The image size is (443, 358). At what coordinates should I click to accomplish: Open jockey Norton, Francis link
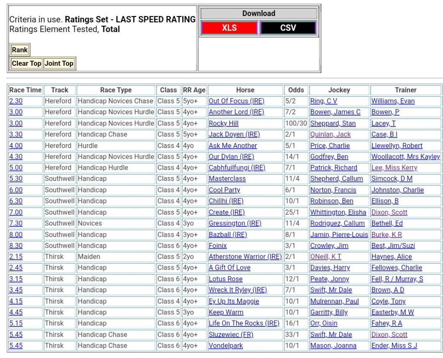coord(333,190)
